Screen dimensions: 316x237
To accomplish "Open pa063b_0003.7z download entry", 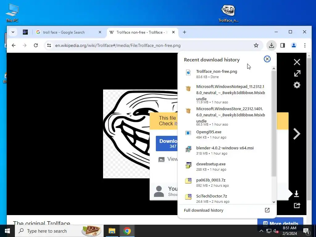I will point(224,183).
